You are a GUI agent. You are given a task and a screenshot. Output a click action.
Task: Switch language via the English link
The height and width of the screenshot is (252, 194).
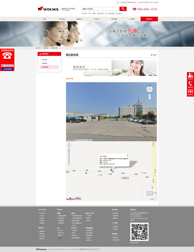tap(156, 2)
